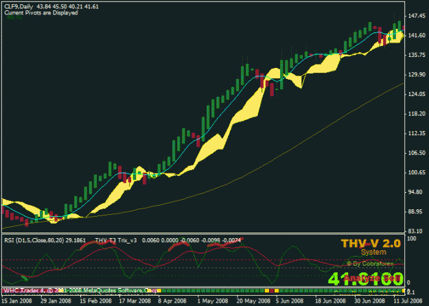Click the '8 Apr 2008' date marker
Viewport: 429px width, 306px height.
click(x=172, y=301)
